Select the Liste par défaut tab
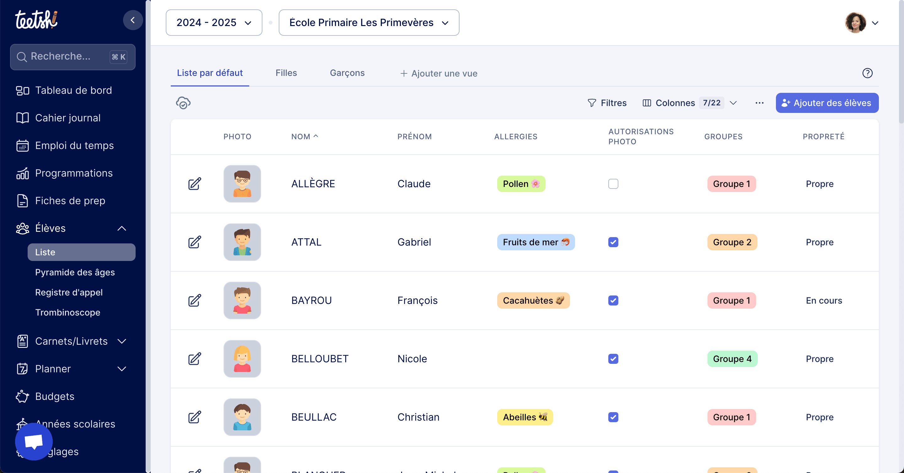Viewport: 904px width, 473px height. [x=210, y=73]
